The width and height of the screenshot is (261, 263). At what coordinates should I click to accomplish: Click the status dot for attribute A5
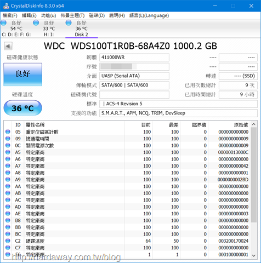(8, 152)
